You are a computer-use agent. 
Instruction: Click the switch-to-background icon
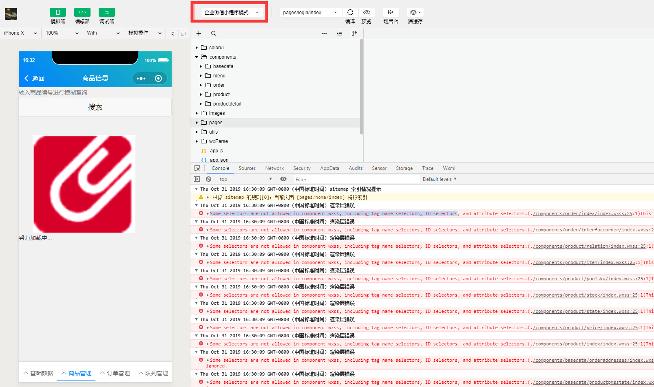(x=391, y=12)
